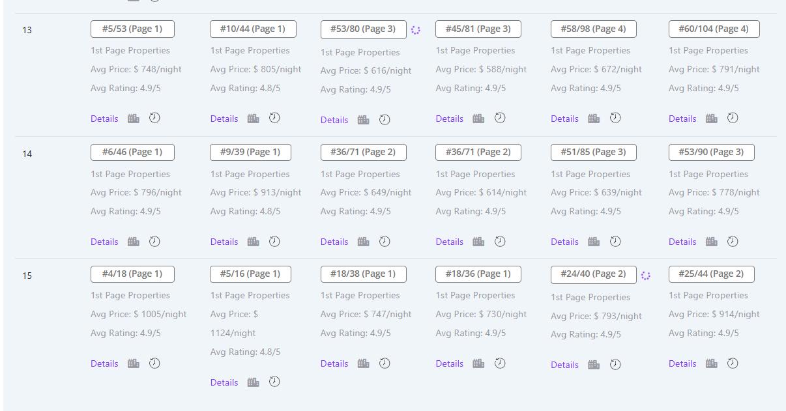Viewport: 786px width, 411px height.
Task: Click building icon in #53/90 (Page 3) cell
Action: click(x=712, y=242)
